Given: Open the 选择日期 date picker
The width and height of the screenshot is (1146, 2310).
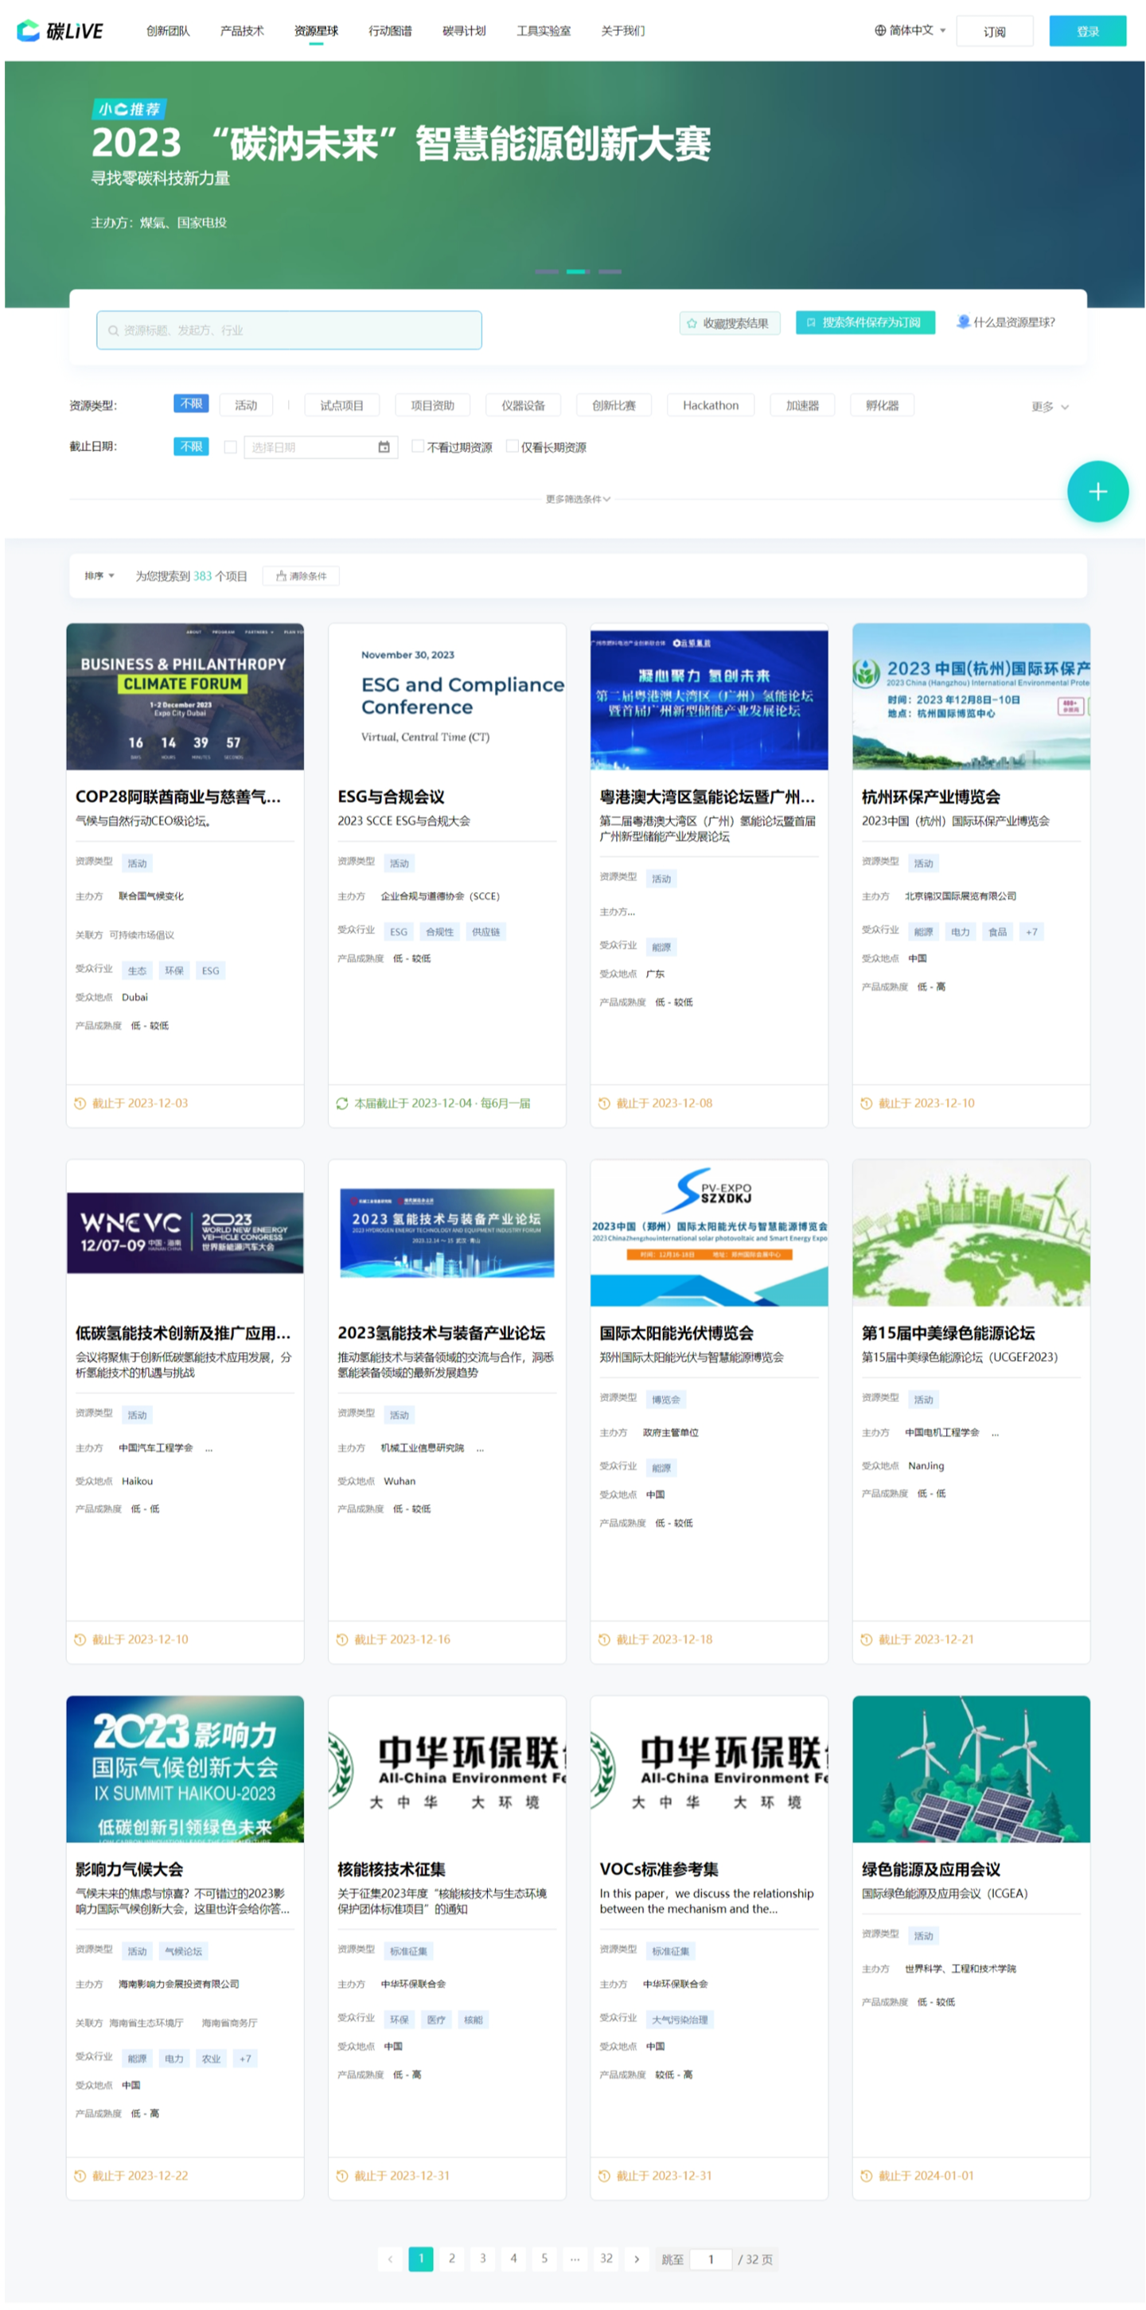Looking at the screenshot, I should pyautogui.click(x=321, y=446).
